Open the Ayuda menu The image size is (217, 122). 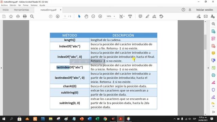(42, 5)
